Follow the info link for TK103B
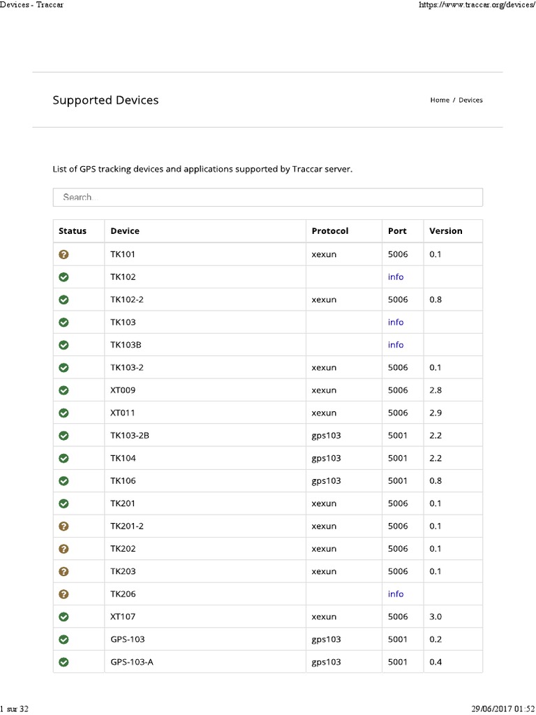 [x=396, y=345]
